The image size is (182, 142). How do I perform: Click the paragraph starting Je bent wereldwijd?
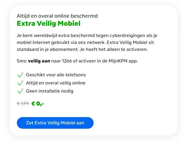tap(87, 43)
